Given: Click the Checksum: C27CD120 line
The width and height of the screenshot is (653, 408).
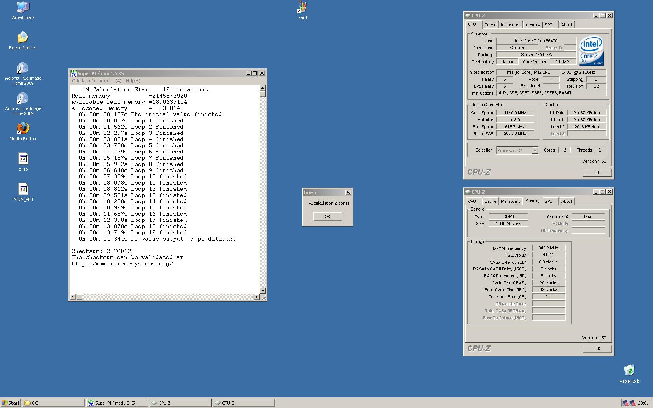Looking at the screenshot, I should pyautogui.click(x=103, y=251).
